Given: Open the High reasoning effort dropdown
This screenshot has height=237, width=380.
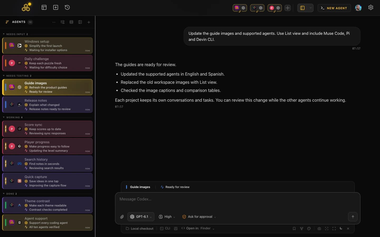Looking at the screenshot, I should pyautogui.click(x=167, y=217).
